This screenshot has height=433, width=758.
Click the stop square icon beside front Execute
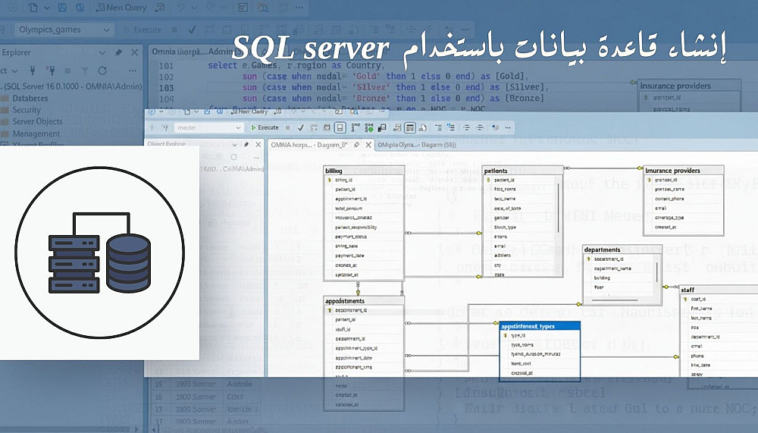(x=287, y=127)
